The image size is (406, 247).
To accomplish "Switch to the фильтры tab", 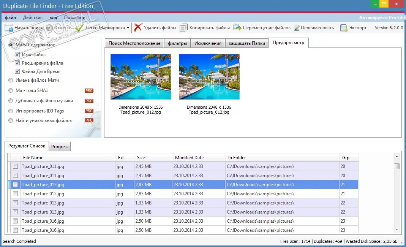I will coord(177,43).
